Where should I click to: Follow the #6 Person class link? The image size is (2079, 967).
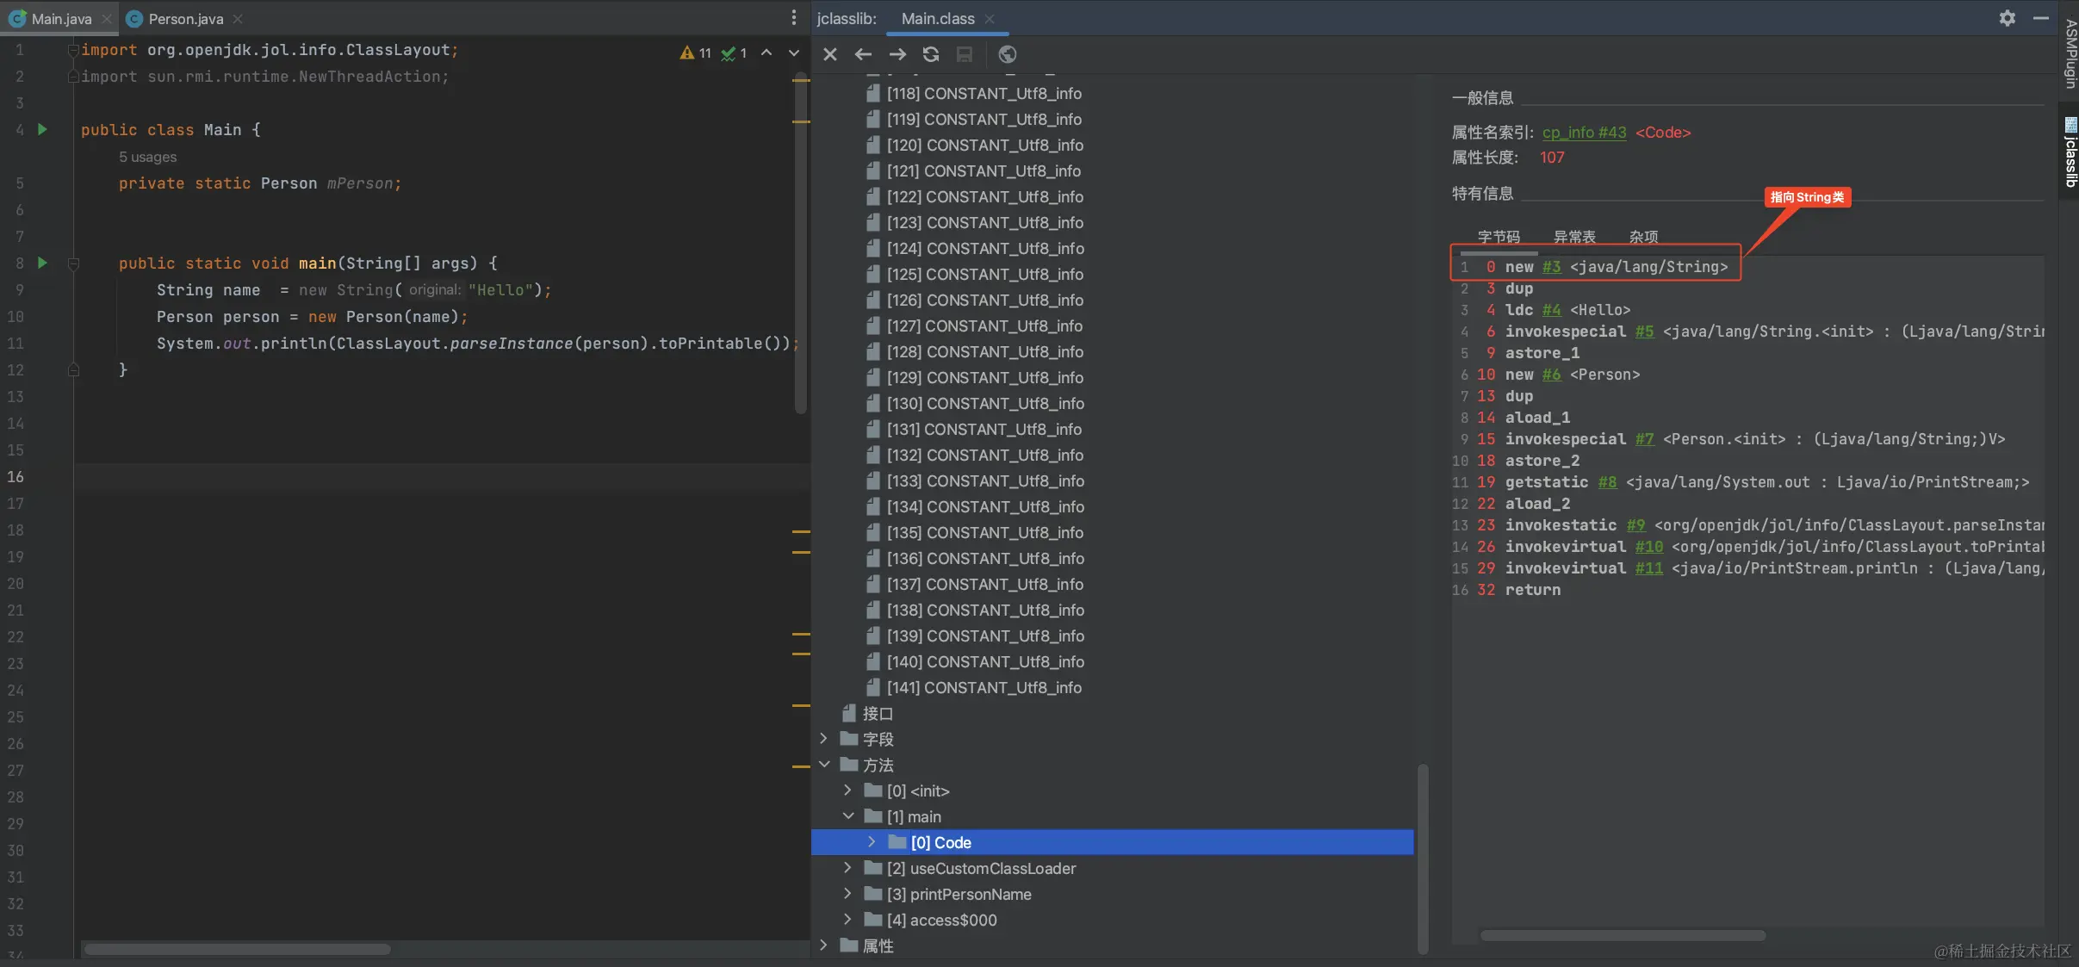1552,375
